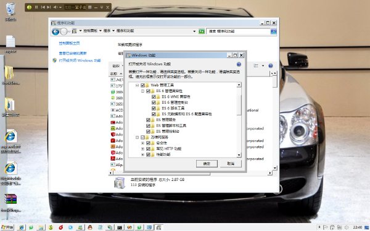Image resolution: width=370 pixels, height=231 pixels.
Task: Open the 查看已安装的更新 link
Action: point(73,53)
